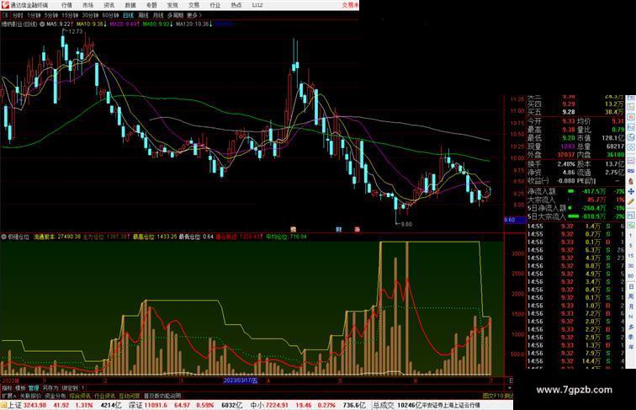The image size is (636, 410).
Task: Open the 交易 menu
Action: point(193,5)
